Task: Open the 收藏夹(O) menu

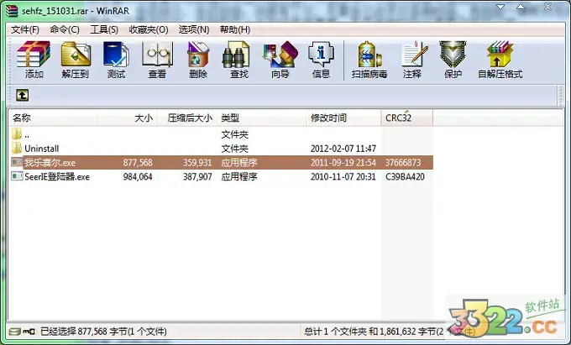Action: pos(149,29)
